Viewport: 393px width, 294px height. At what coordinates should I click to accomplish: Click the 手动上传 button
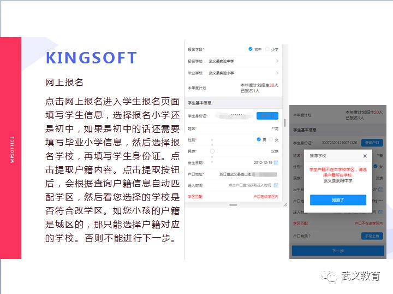372,236
